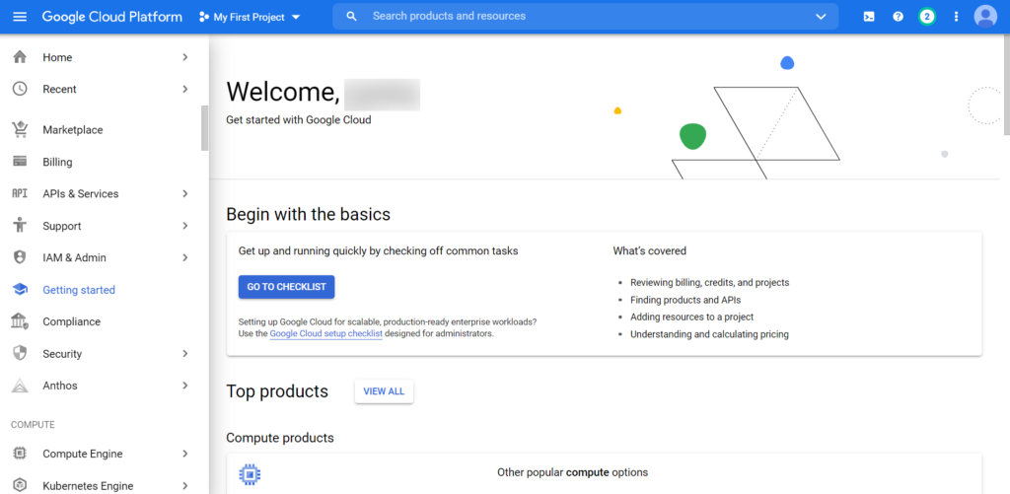Click the IAM & Admin shield icon

click(x=20, y=257)
